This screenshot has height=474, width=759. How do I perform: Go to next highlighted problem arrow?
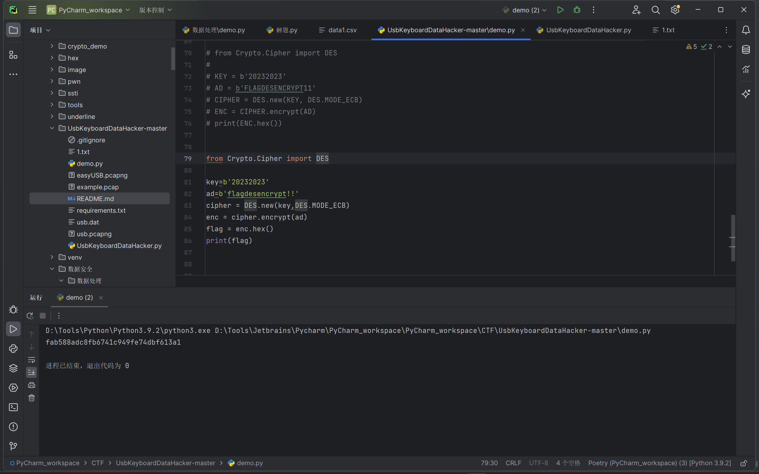[730, 47]
